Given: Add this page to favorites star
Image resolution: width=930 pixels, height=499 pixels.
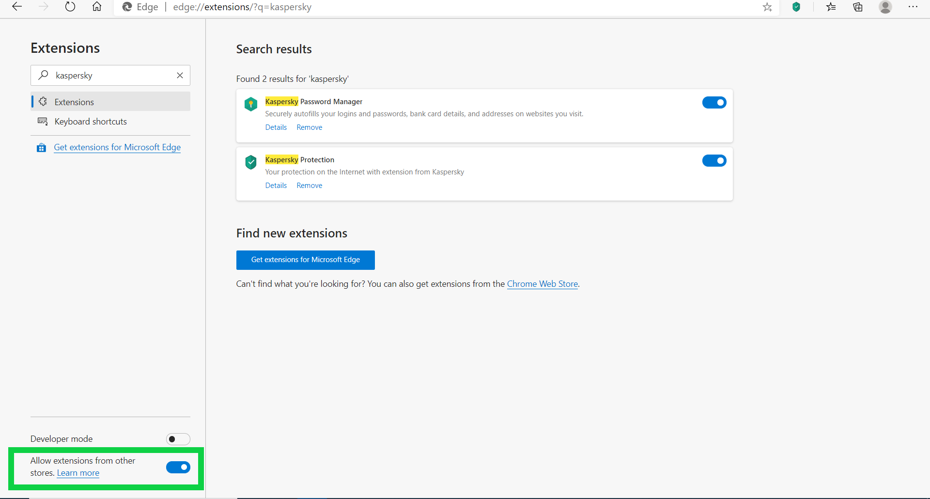Looking at the screenshot, I should pyautogui.click(x=767, y=7).
